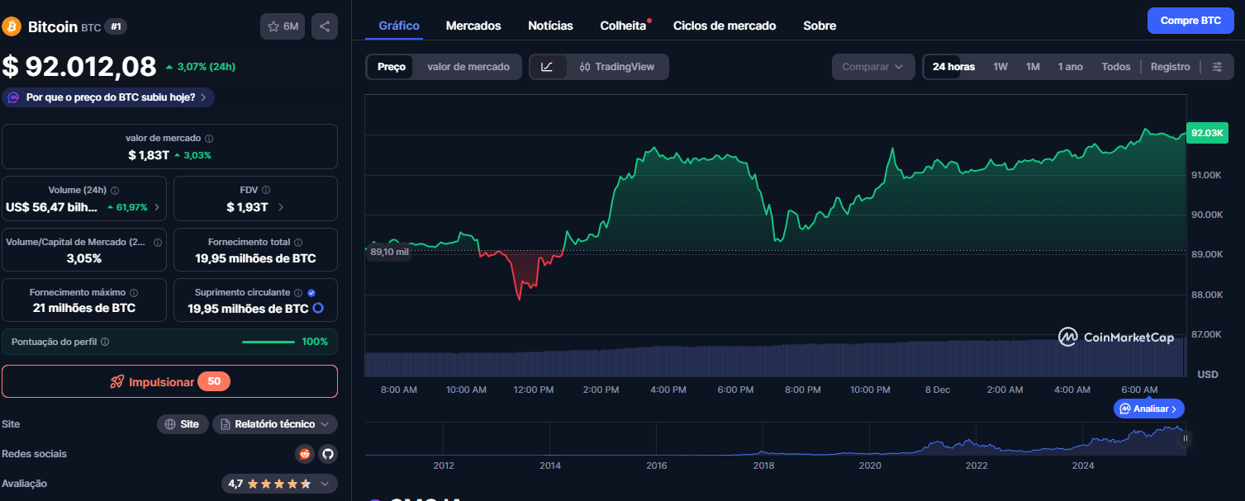Open the share options icon

pos(324,26)
